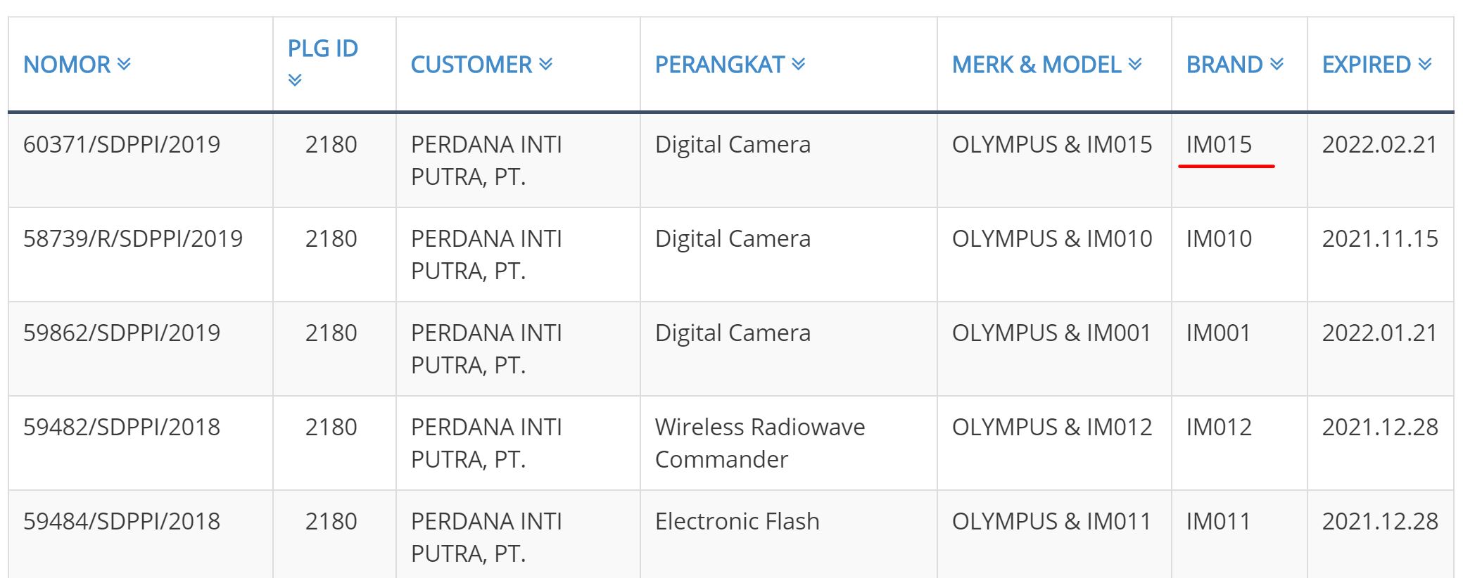Click the sort chevron beside MERK & MODEL
Screen dimensions: 1463x578
click(1135, 65)
